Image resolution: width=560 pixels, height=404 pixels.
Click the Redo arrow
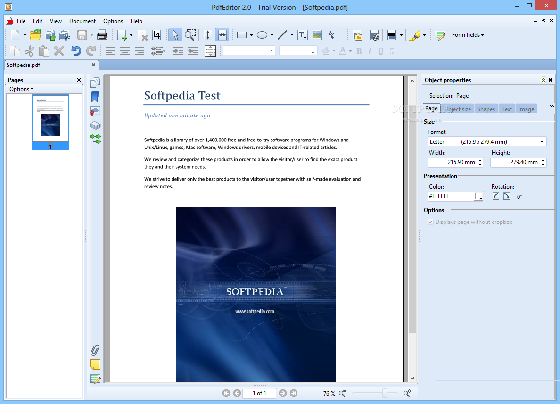pos(91,51)
